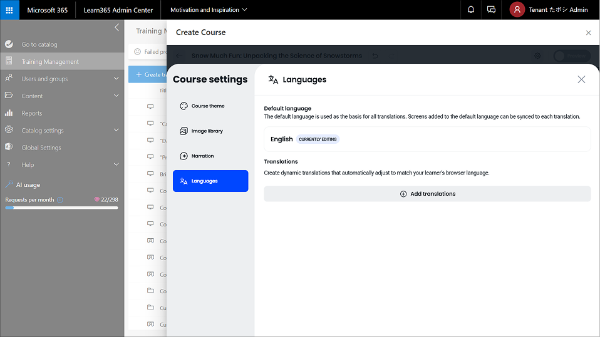Select the English default language row
This screenshot has width=600, height=337.
pos(427,139)
